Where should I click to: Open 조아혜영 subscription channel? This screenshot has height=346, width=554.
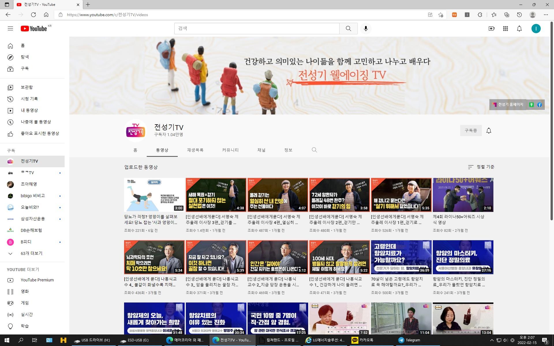(32, 184)
